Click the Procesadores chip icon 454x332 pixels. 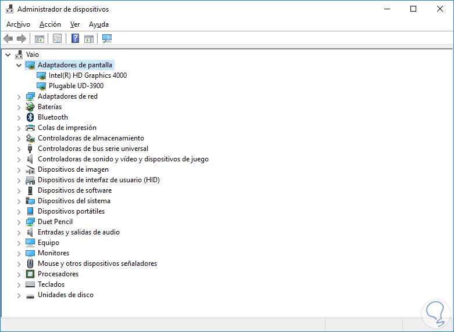(30, 274)
